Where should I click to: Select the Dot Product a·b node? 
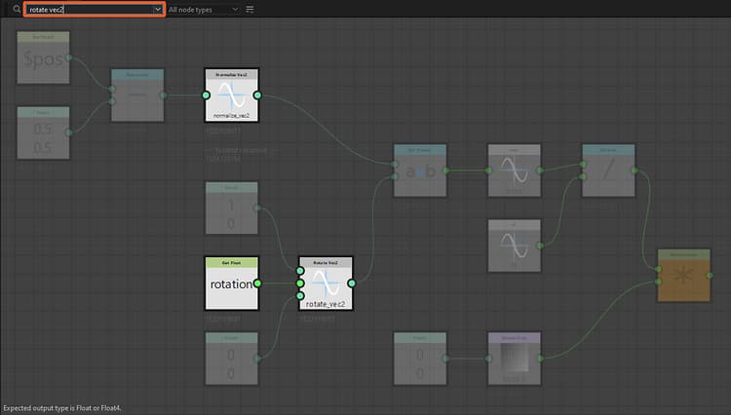(420, 170)
